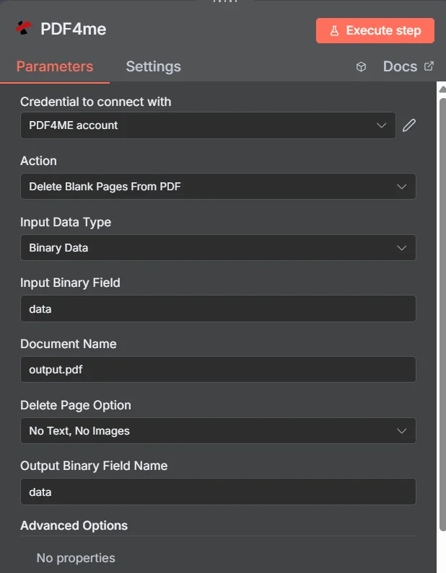
Task: Click the Delete Page Option label
Action: pyautogui.click(x=75, y=405)
